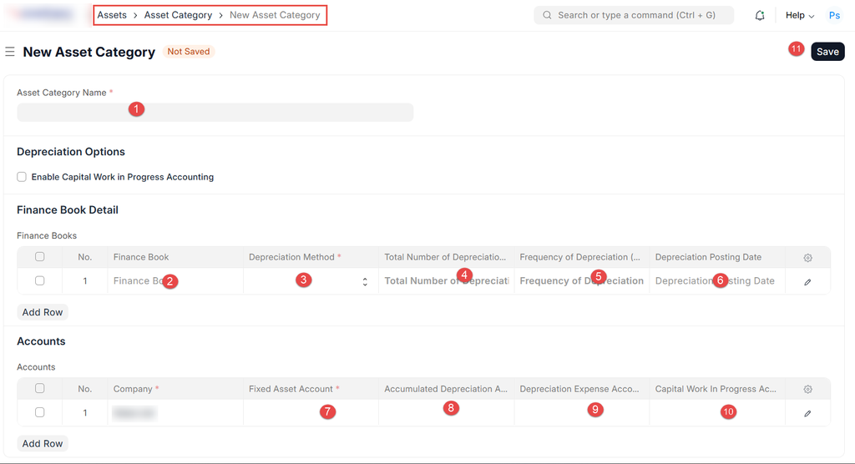Save the new asset category
The image size is (855, 464).
(x=827, y=52)
